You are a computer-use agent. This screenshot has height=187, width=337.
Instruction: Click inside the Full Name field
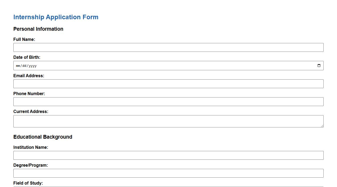[x=168, y=47]
